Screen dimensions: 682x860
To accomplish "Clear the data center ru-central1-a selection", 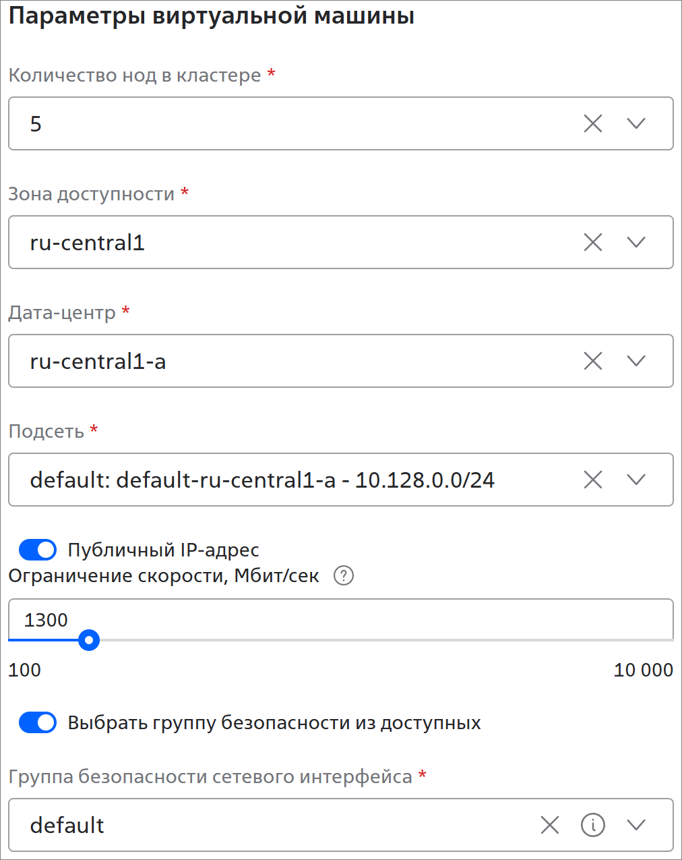I will pyautogui.click(x=593, y=361).
